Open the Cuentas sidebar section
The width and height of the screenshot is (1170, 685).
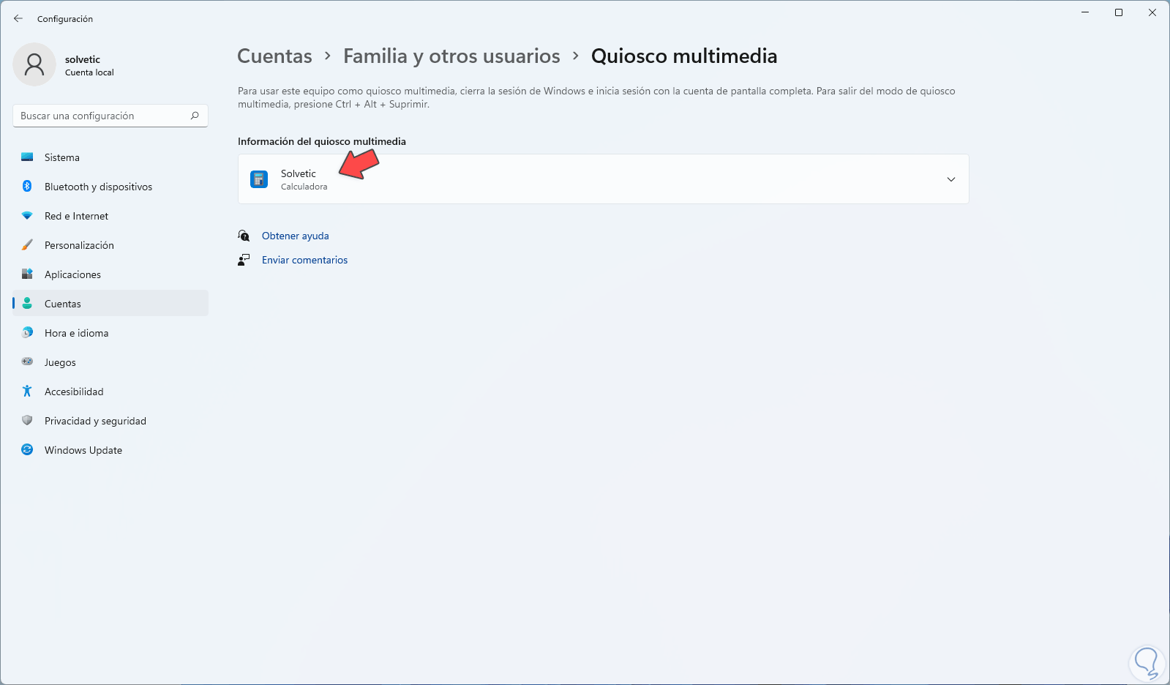(x=63, y=304)
